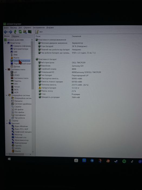Open Spotify from the taskbar
The width and height of the screenshot is (142, 190).
[x=124, y=161]
